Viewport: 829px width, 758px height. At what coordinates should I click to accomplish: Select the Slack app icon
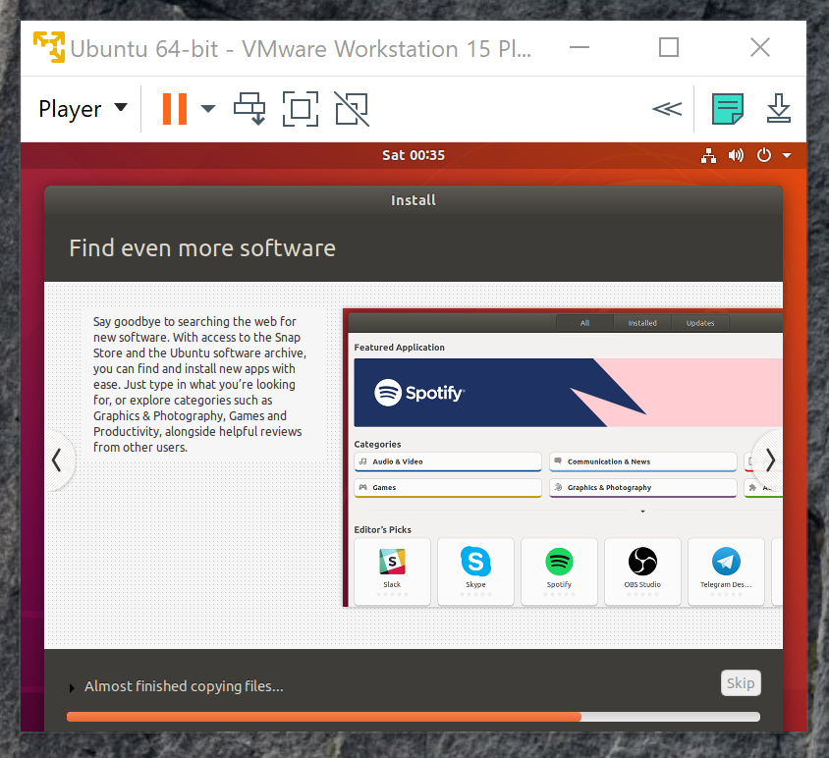coord(392,570)
